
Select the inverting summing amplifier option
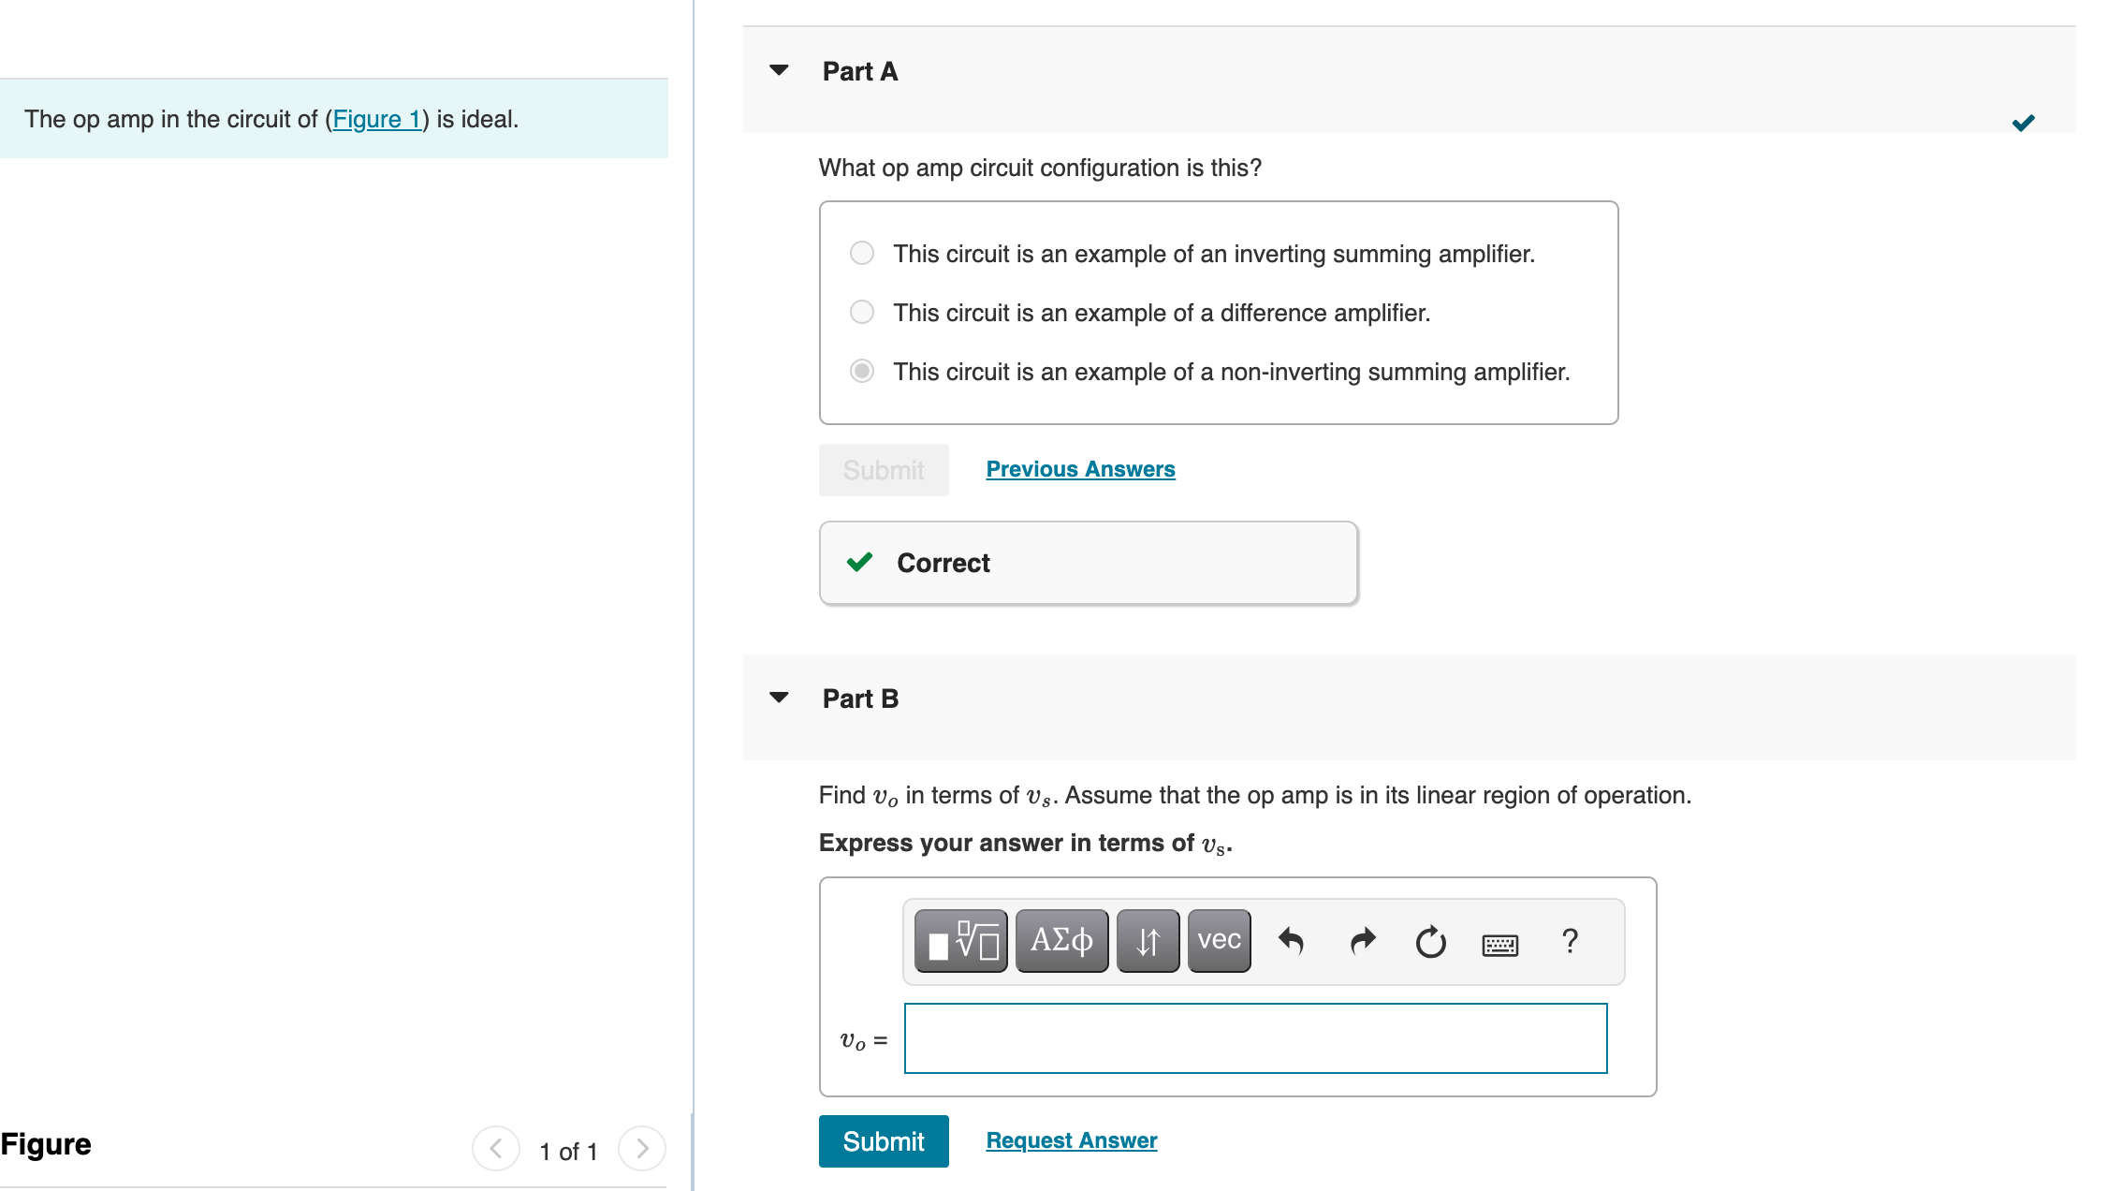[862, 254]
